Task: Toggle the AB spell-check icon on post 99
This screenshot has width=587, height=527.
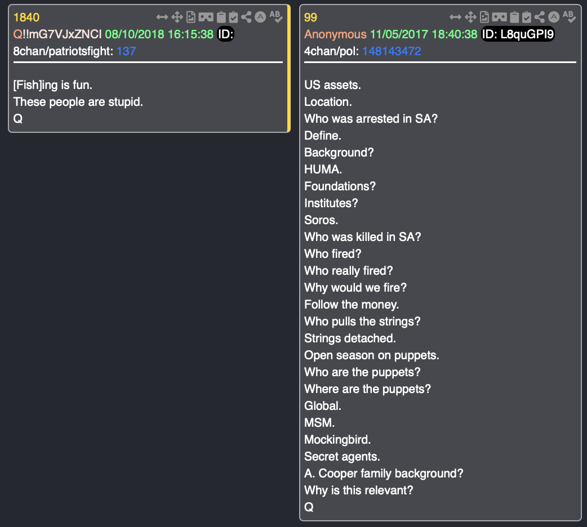Action: 569,17
